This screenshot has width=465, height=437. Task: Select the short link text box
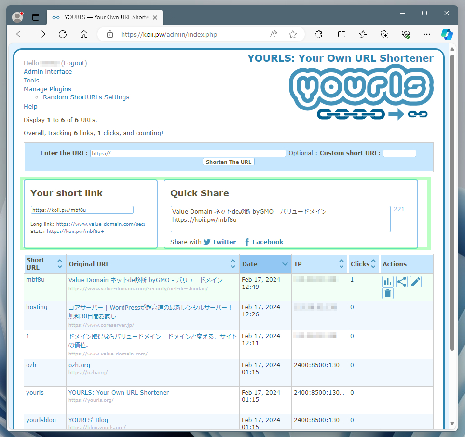pos(82,210)
